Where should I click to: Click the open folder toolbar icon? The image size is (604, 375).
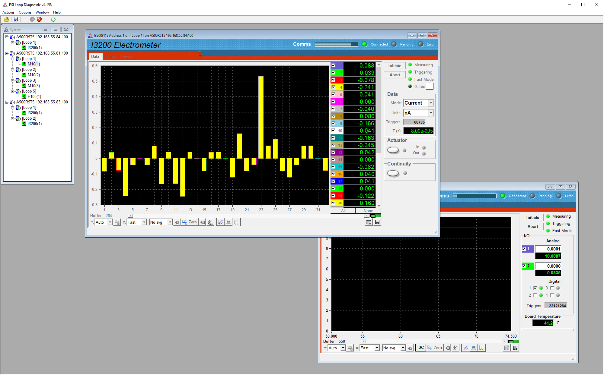click(6, 19)
